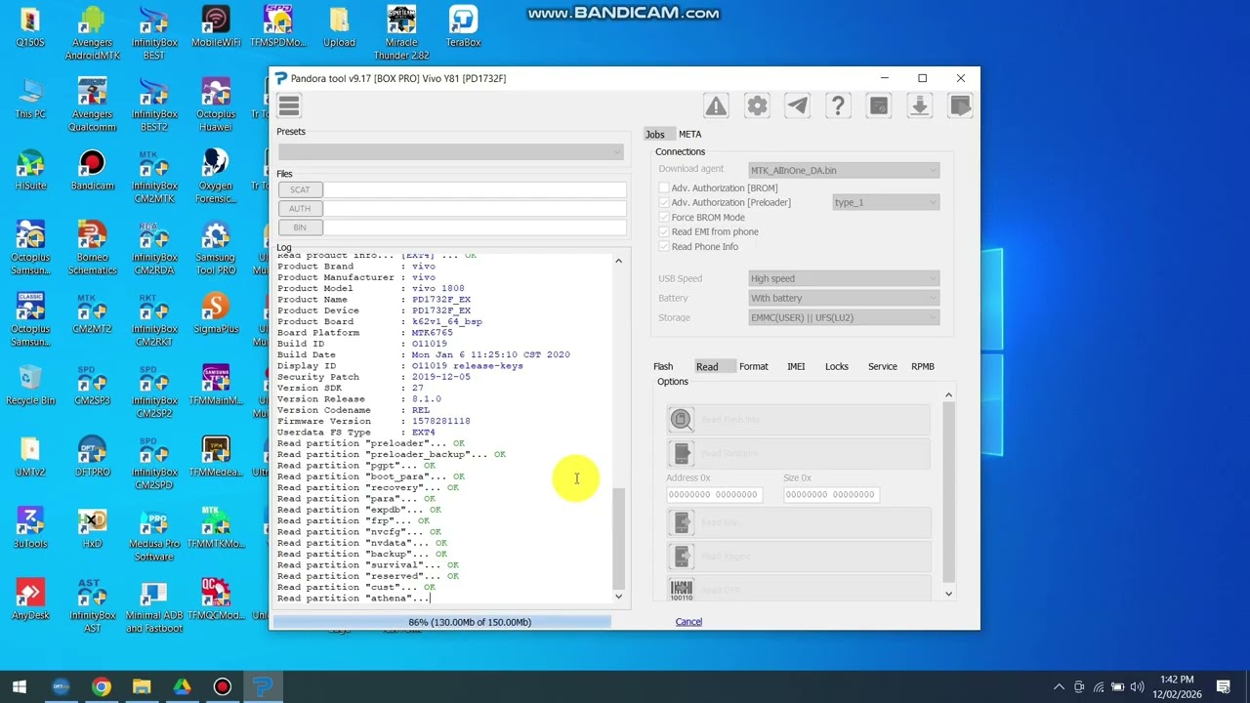Open Pandora settings gear icon
This screenshot has height=703, width=1250.
(757, 105)
